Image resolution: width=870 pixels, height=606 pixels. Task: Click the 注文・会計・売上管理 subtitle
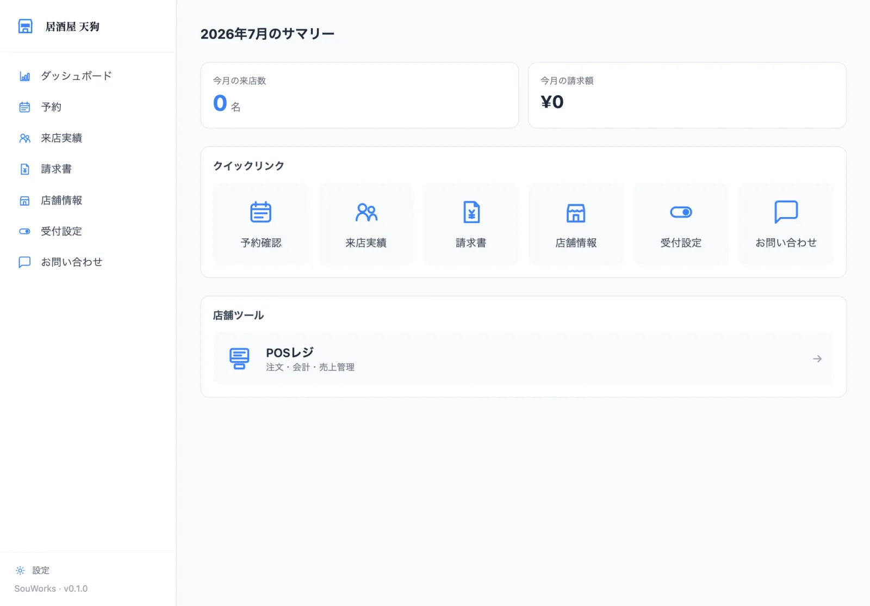pos(310,367)
